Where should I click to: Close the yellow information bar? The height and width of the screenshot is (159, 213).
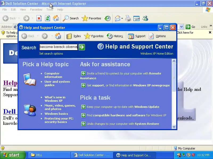tap(210, 32)
